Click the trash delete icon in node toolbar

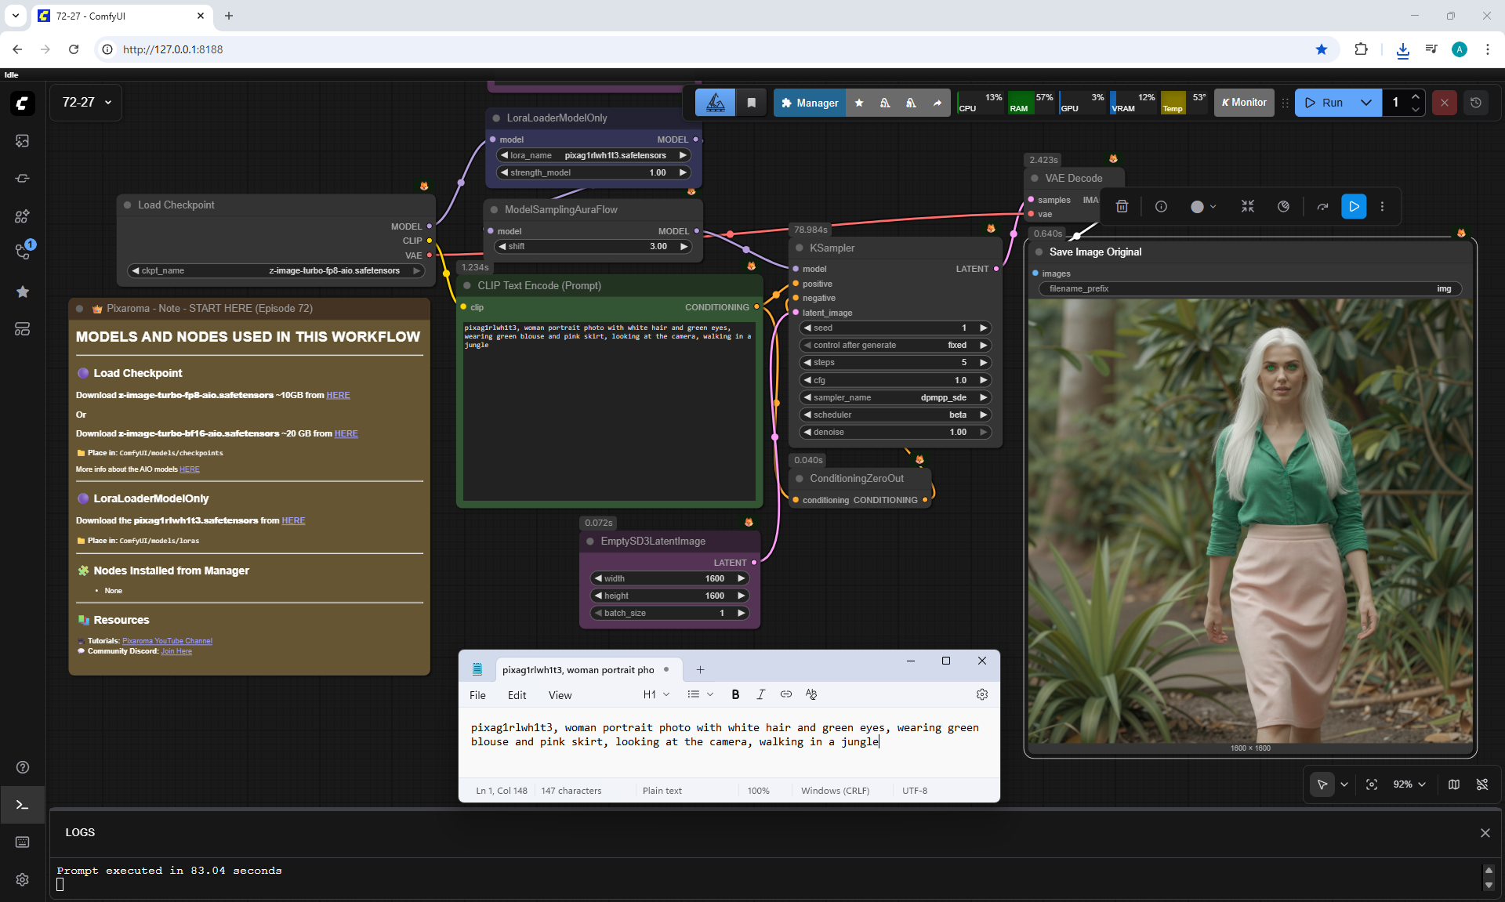click(x=1122, y=207)
